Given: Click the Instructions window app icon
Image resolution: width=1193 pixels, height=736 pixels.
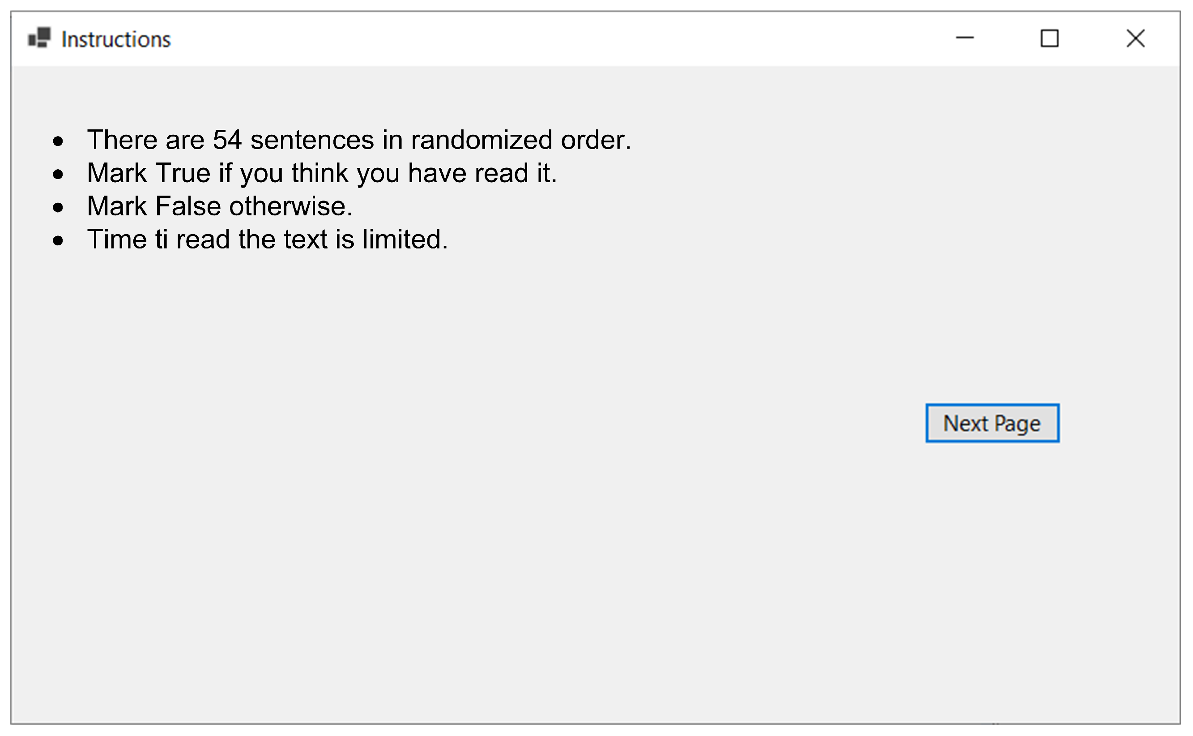Looking at the screenshot, I should click(x=39, y=38).
